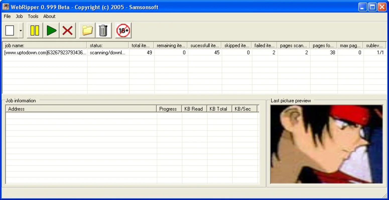The image size is (389, 200).
Task: Click the total items column header
Action: 141,45
